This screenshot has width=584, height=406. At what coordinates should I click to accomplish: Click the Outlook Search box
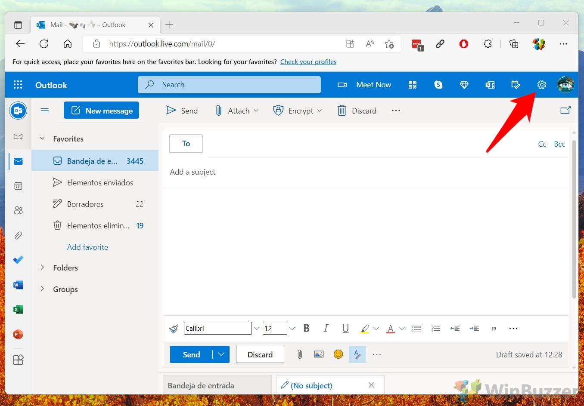229,85
